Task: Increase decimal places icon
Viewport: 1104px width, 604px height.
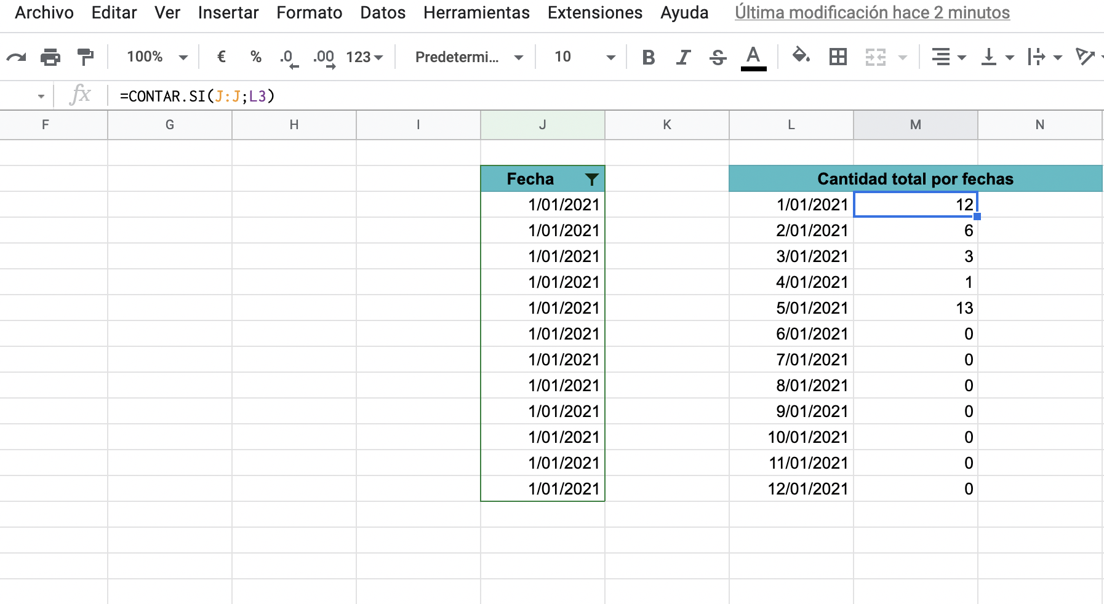Action: pyautogui.click(x=324, y=58)
